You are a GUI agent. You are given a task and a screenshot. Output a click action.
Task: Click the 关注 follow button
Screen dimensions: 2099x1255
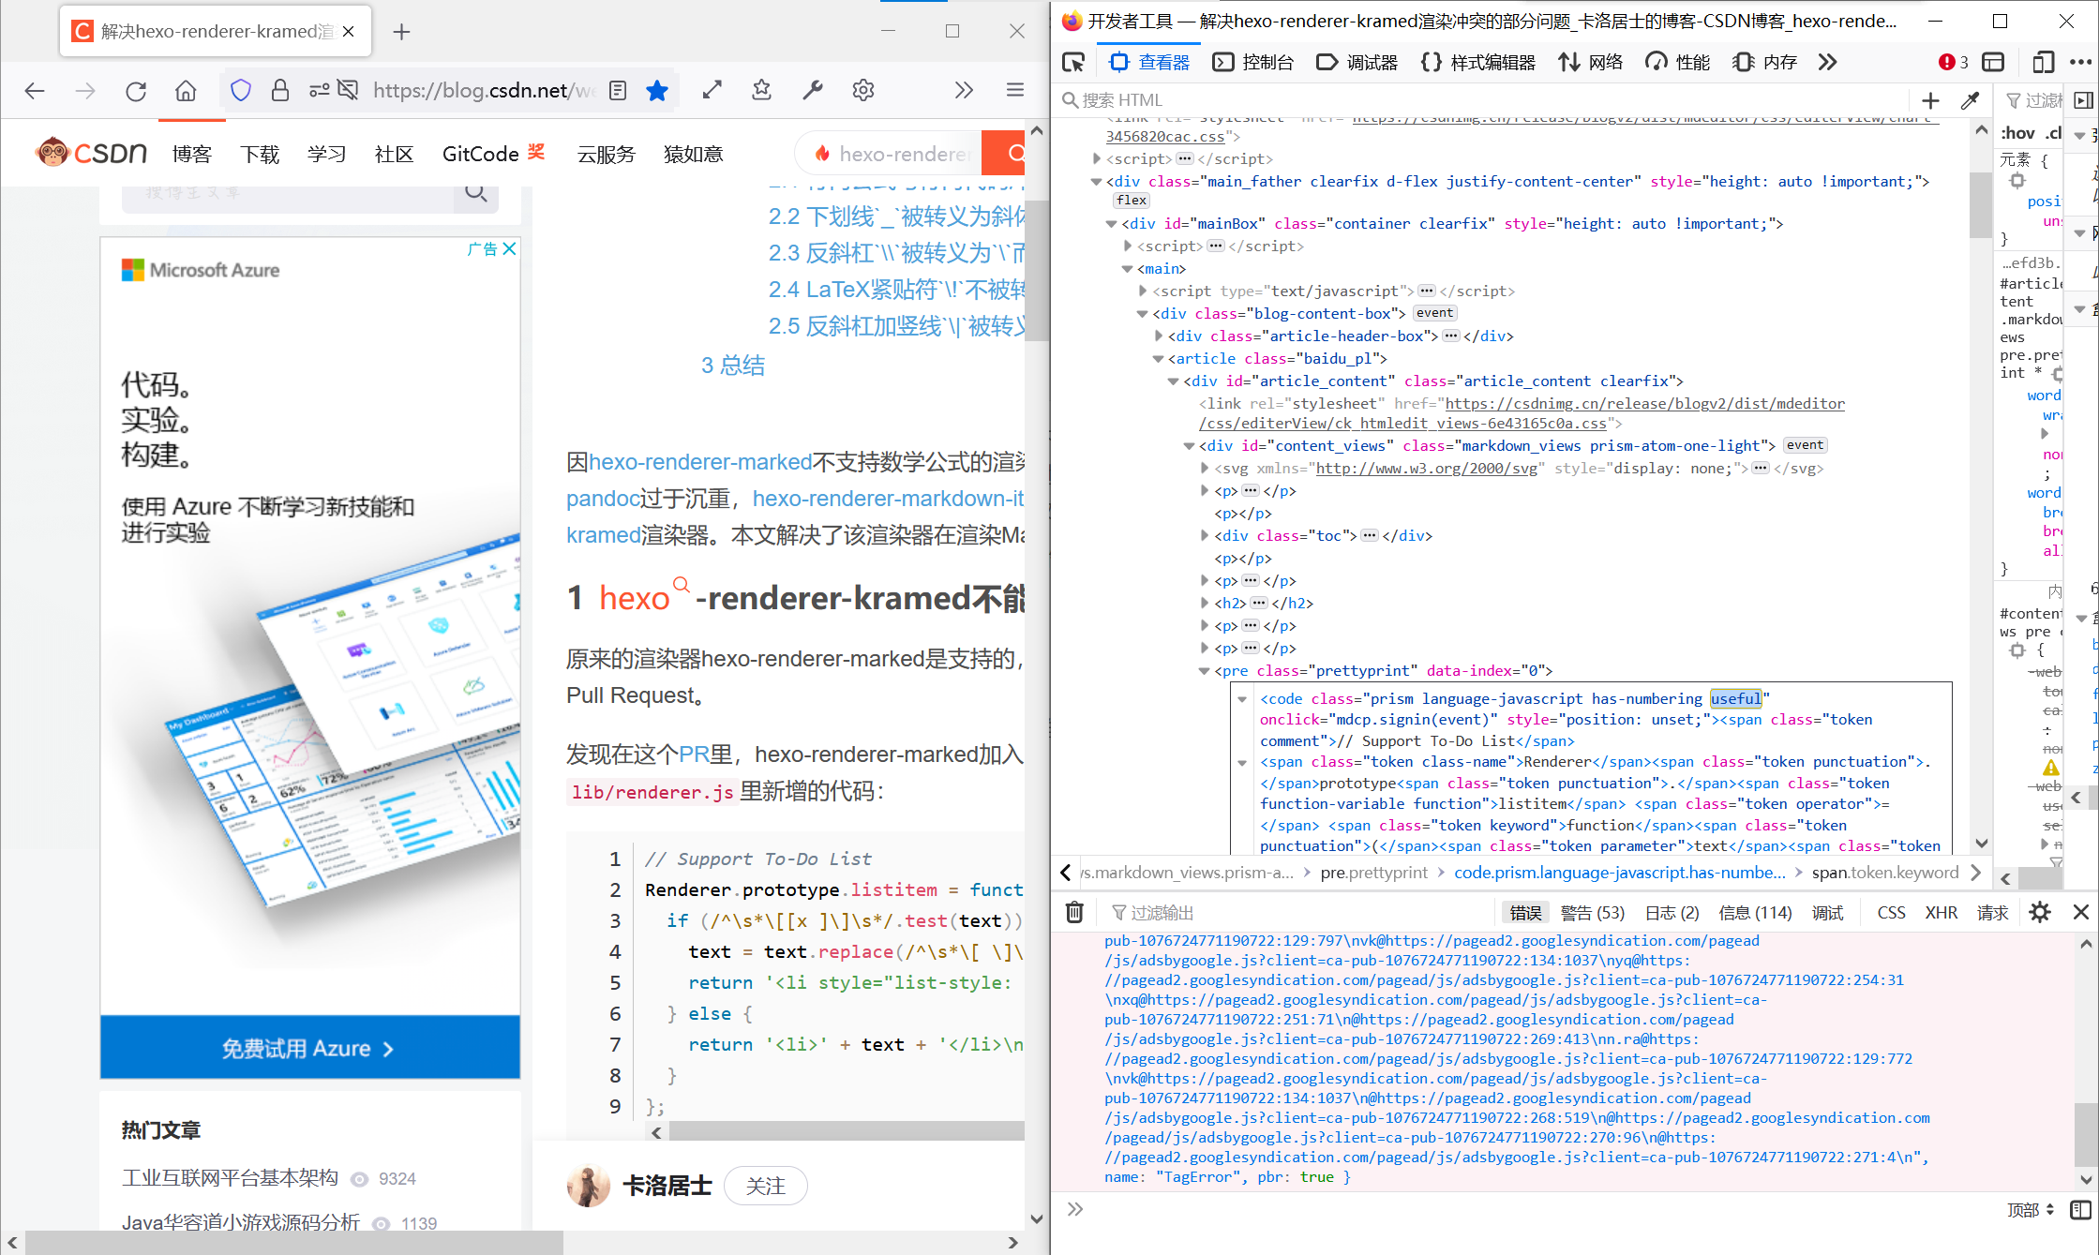tap(765, 1186)
